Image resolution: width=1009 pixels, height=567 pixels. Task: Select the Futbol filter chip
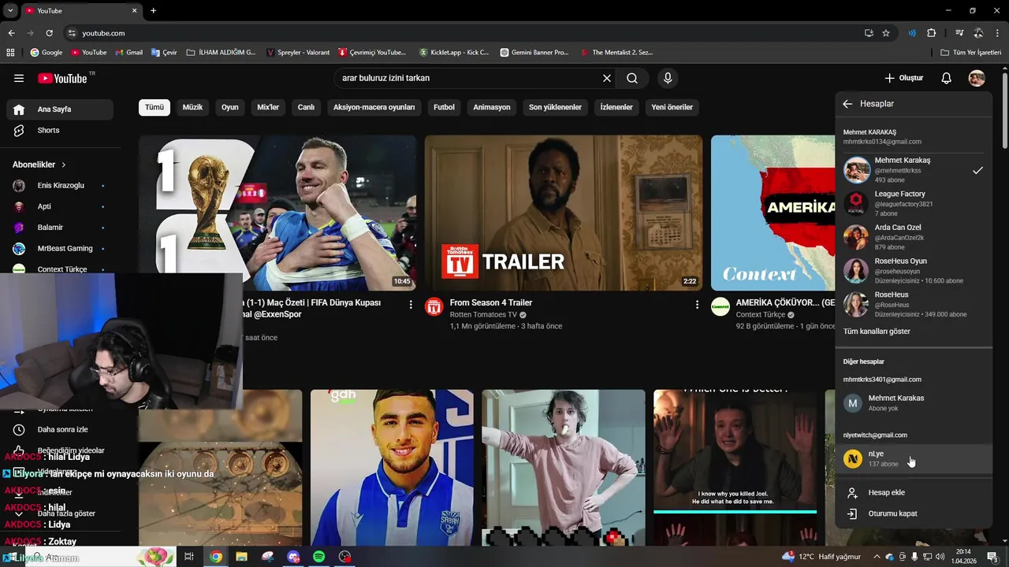444,107
